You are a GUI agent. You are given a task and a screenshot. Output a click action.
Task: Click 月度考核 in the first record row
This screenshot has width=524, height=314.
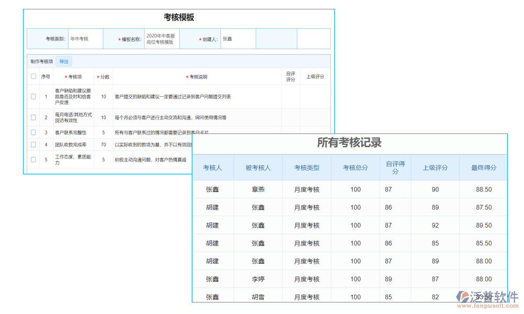pyautogui.click(x=307, y=189)
